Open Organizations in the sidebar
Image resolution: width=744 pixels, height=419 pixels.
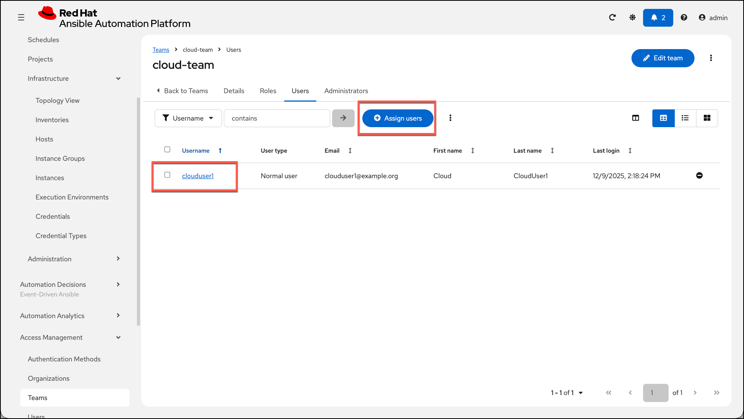tap(48, 378)
